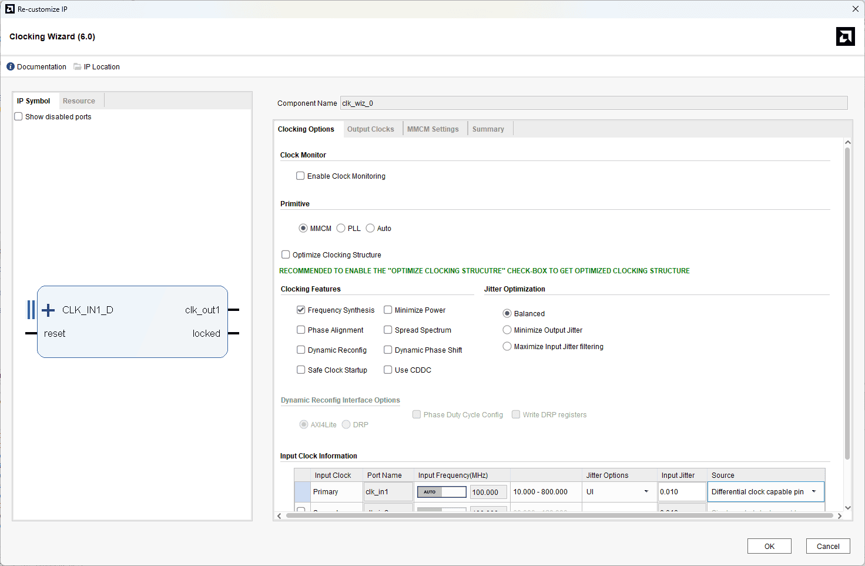Click the AMD logo in header
865x566 pixels.
tap(845, 36)
